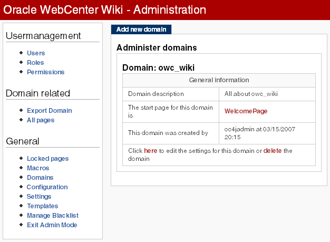Click the 'General information' table header

pos(219,80)
